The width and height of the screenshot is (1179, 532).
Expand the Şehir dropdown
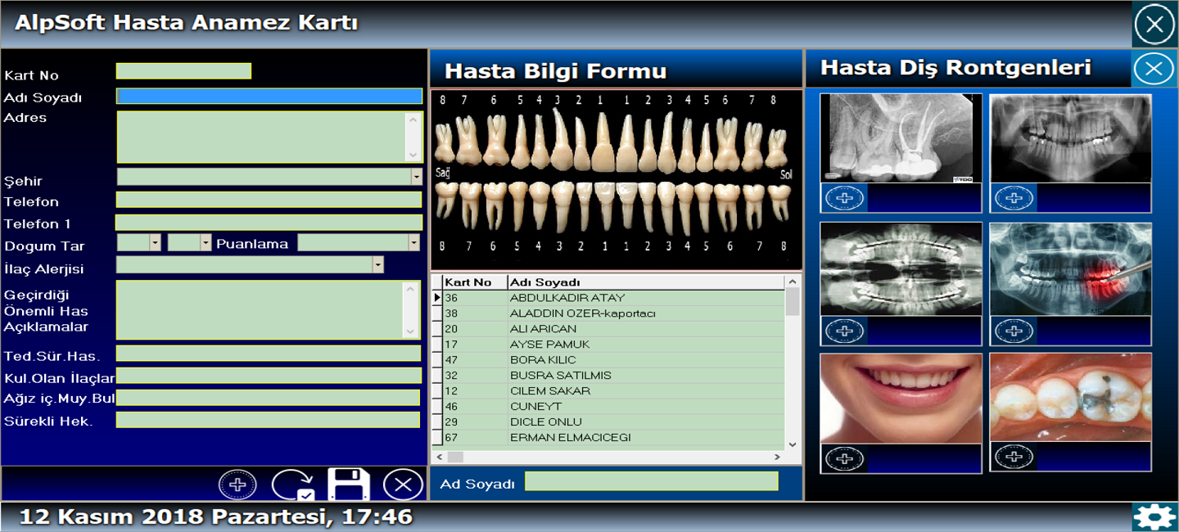click(x=416, y=177)
